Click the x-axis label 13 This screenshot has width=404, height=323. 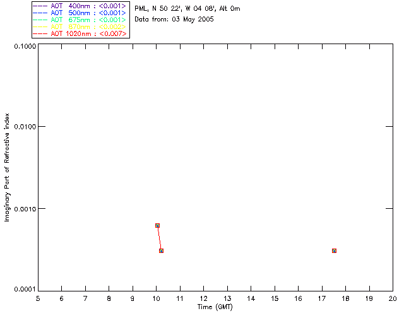(x=227, y=298)
